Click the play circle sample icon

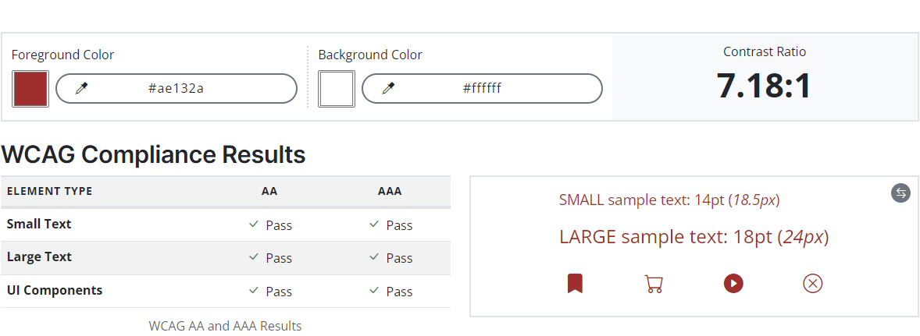[x=733, y=284]
